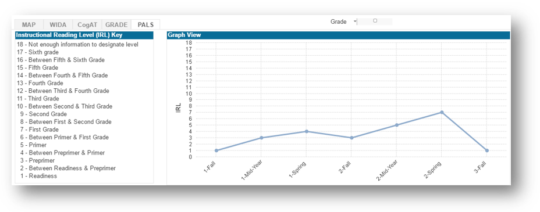Select '12 - Between Third & Fourth Grade'
The image size is (540, 212).
(63, 91)
